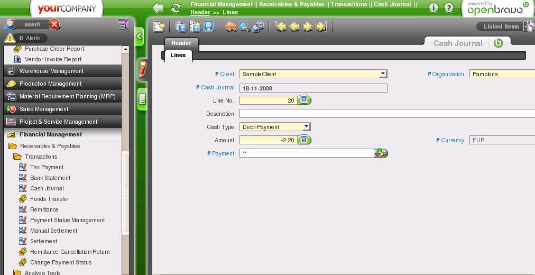Open the Cash Type dropdown
The width and height of the screenshot is (535, 275).
(x=307, y=126)
